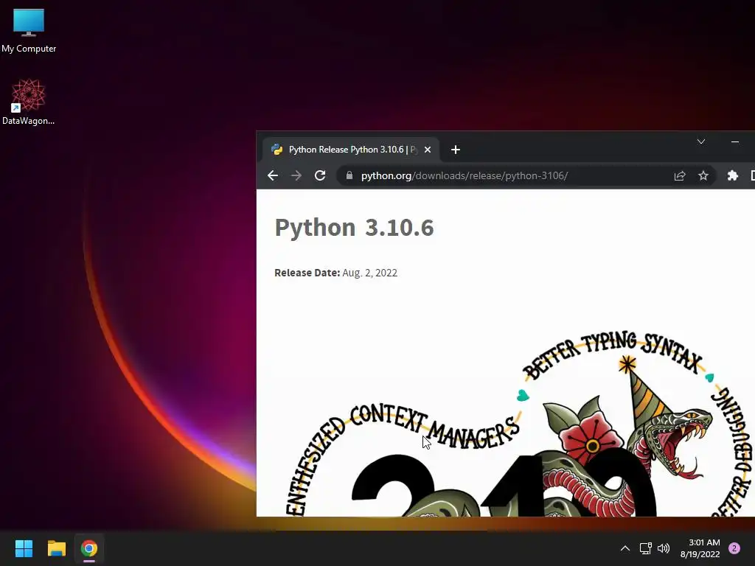Bookmark this page with the star icon
The image size is (755, 566).
pyautogui.click(x=703, y=175)
